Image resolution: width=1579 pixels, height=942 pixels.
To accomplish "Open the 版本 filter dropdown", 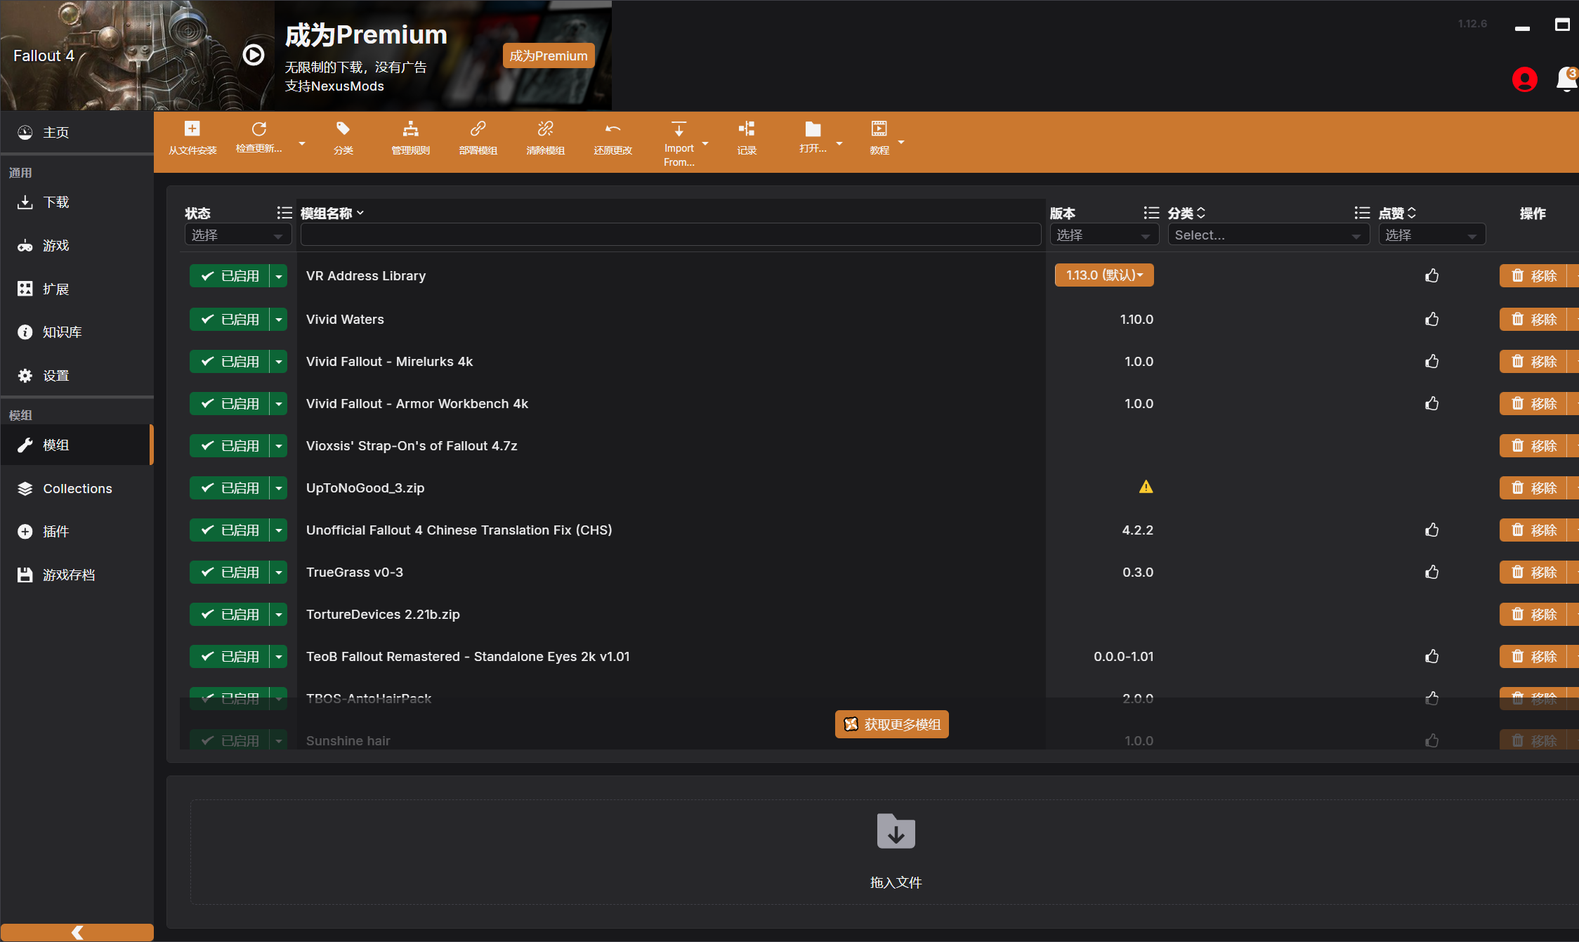I will (1104, 235).
